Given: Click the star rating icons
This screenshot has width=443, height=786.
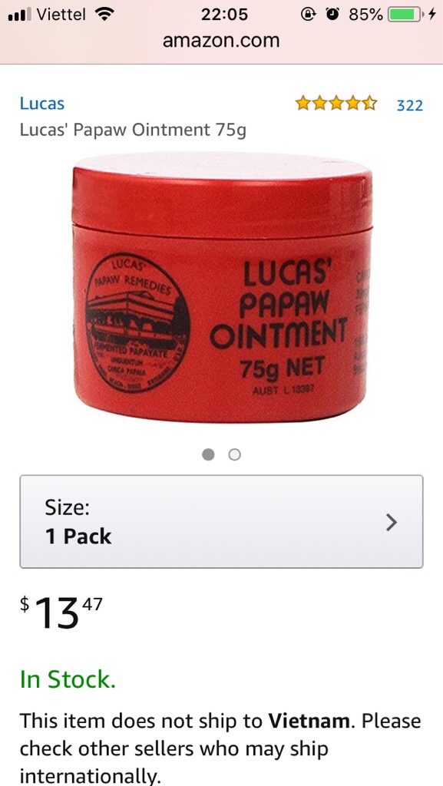Looking at the screenshot, I should point(336,104).
